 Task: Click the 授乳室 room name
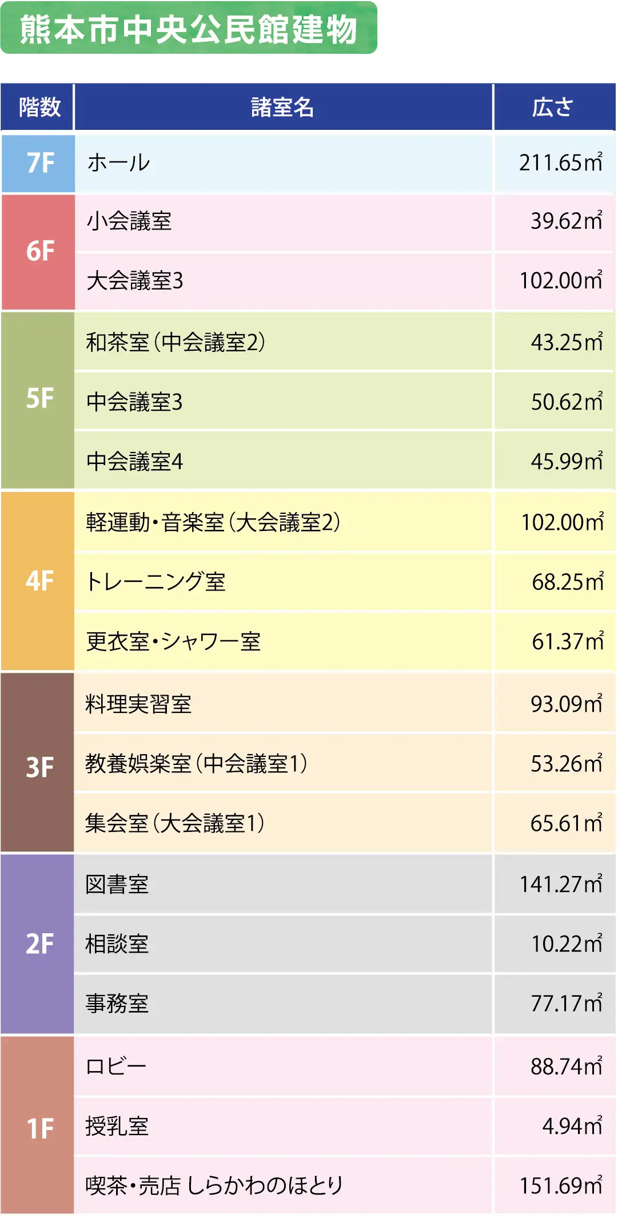pyautogui.click(x=117, y=1126)
